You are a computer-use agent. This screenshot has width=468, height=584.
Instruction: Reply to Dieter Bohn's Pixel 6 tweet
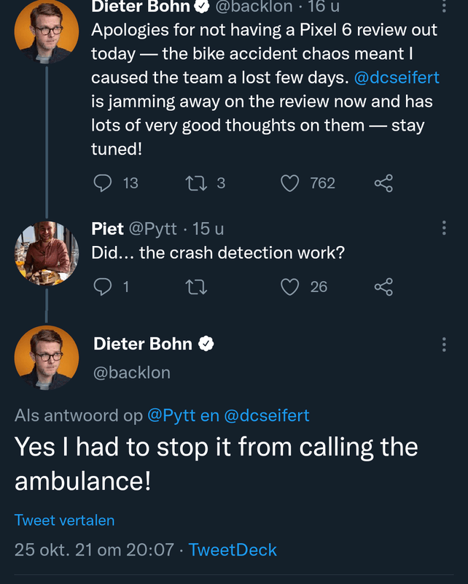coord(104,182)
